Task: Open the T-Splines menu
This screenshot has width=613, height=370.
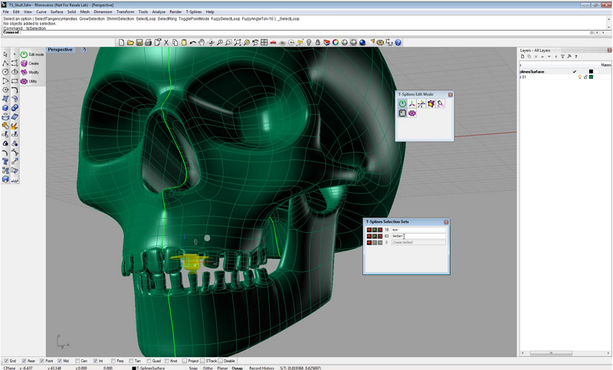Action: (194, 12)
